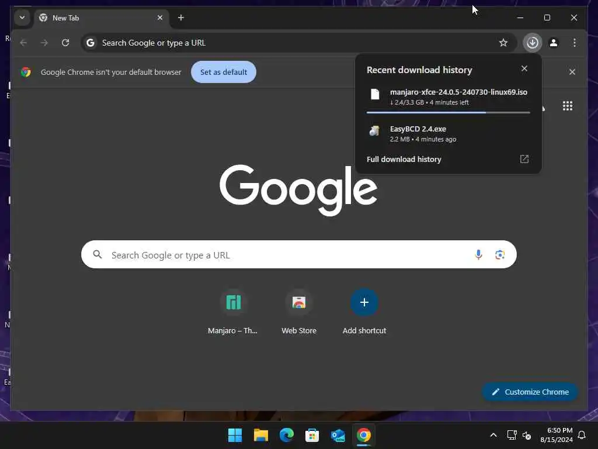Open the Google apps grid
The width and height of the screenshot is (598, 449).
[x=568, y=106]
